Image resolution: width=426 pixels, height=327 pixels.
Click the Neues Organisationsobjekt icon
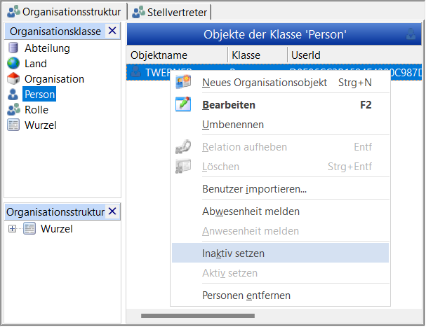point(183,82)
